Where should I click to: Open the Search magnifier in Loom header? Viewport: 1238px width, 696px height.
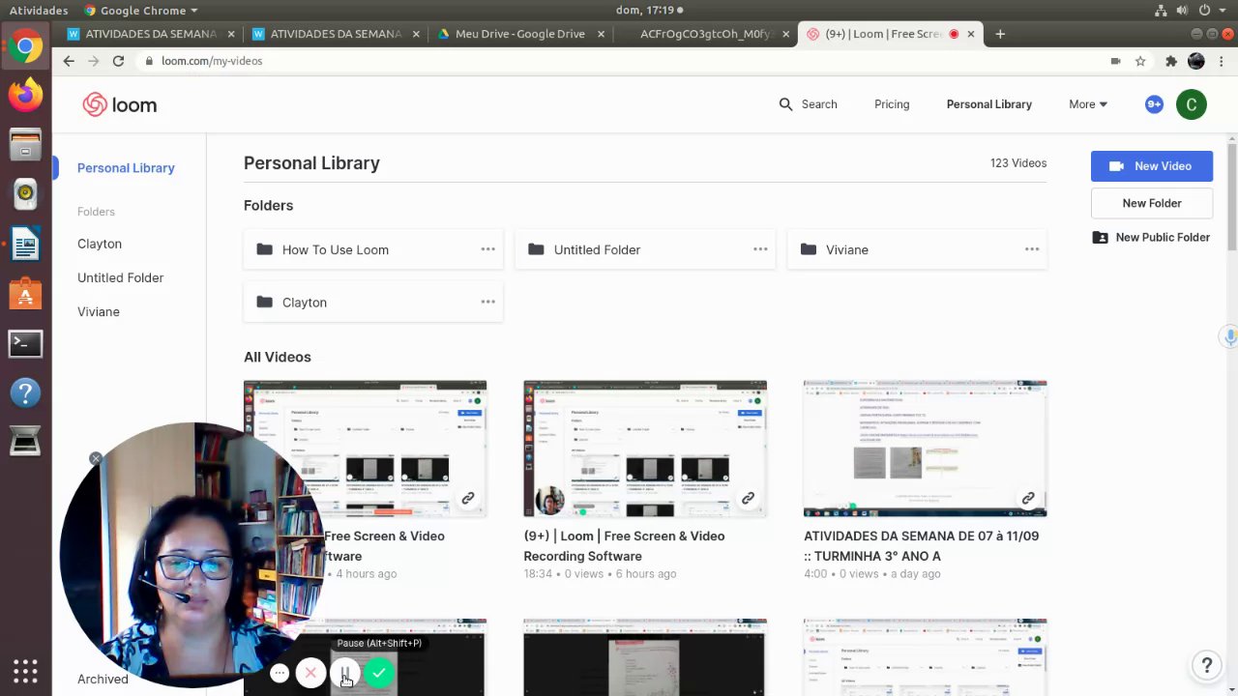pyautogui.click(x=785, y=104)
